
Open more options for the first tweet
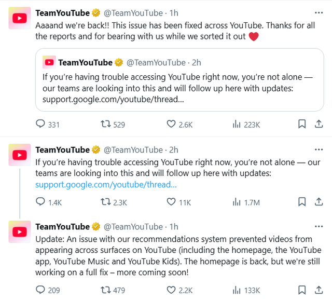pos(318,12)
